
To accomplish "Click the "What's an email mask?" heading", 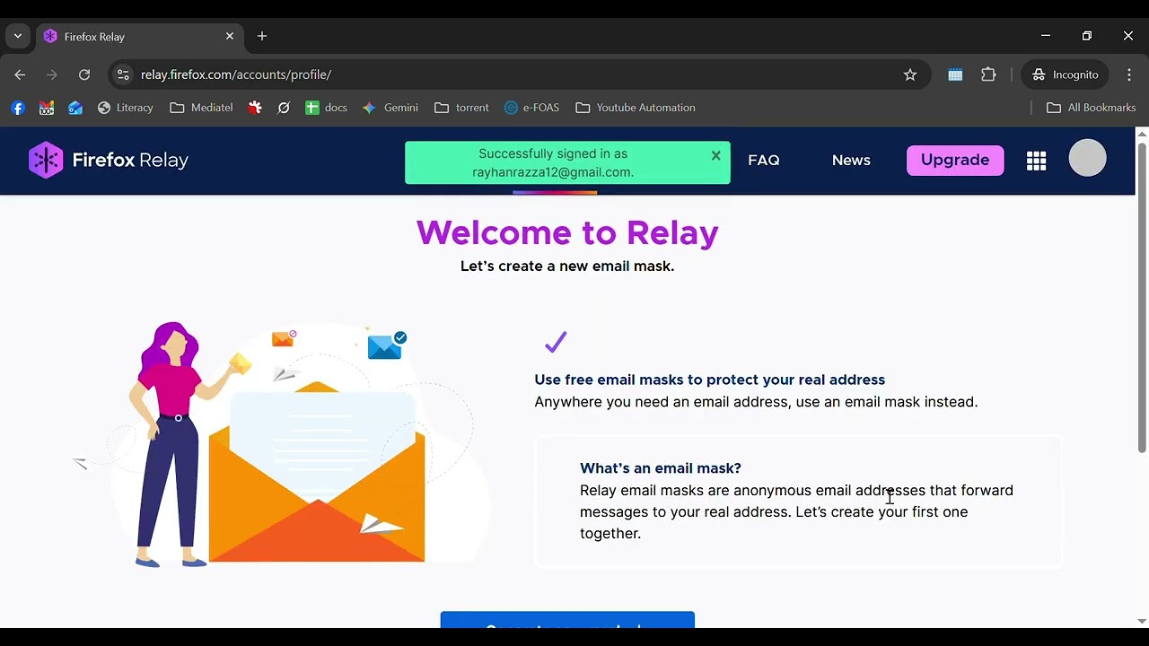I will [661, 468].
